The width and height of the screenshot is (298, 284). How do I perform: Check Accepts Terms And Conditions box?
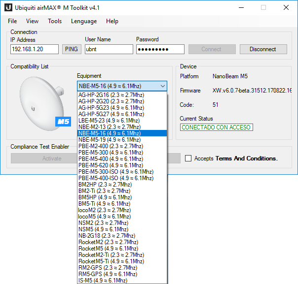tap(188, 158)
